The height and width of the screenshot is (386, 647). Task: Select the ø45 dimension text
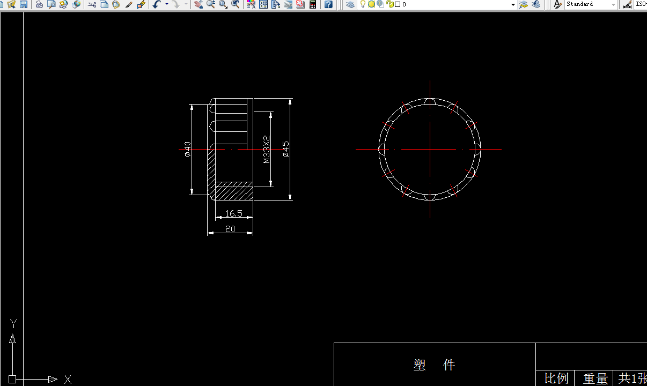coord(285,149)
